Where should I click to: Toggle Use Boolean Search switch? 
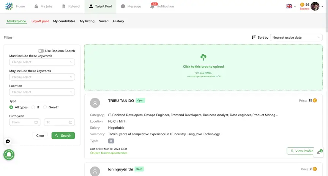pyautogui.click(x=41, y=51)
